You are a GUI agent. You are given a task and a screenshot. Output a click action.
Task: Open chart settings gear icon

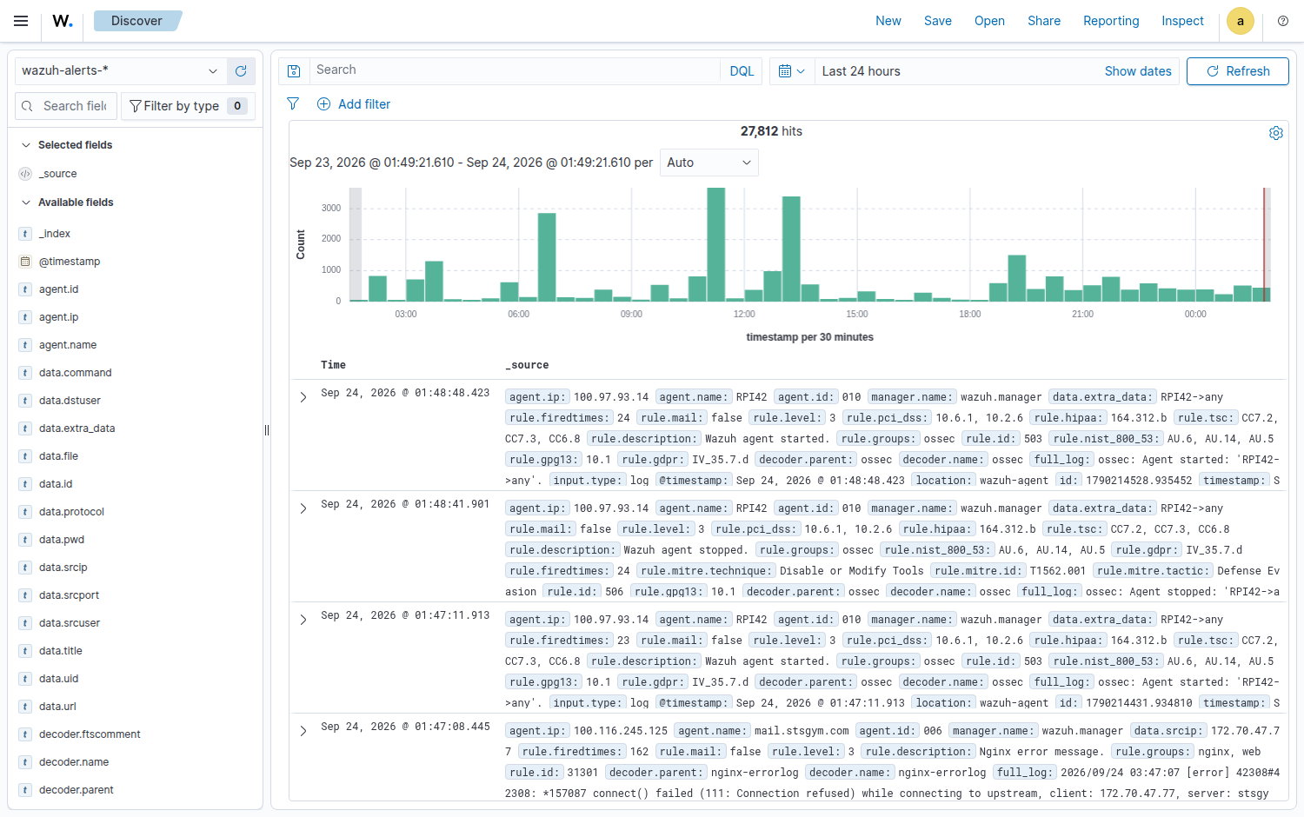(1276, 133)
